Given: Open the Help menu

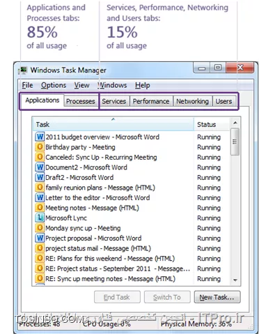Looking at the screenshot, I should click(143, 85).
